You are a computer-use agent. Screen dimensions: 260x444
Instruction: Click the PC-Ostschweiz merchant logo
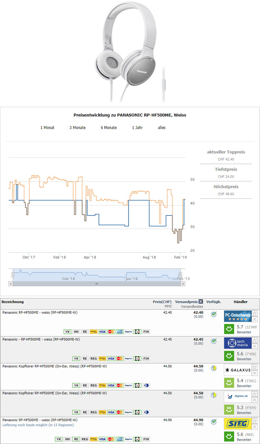(x=238, y=316)
